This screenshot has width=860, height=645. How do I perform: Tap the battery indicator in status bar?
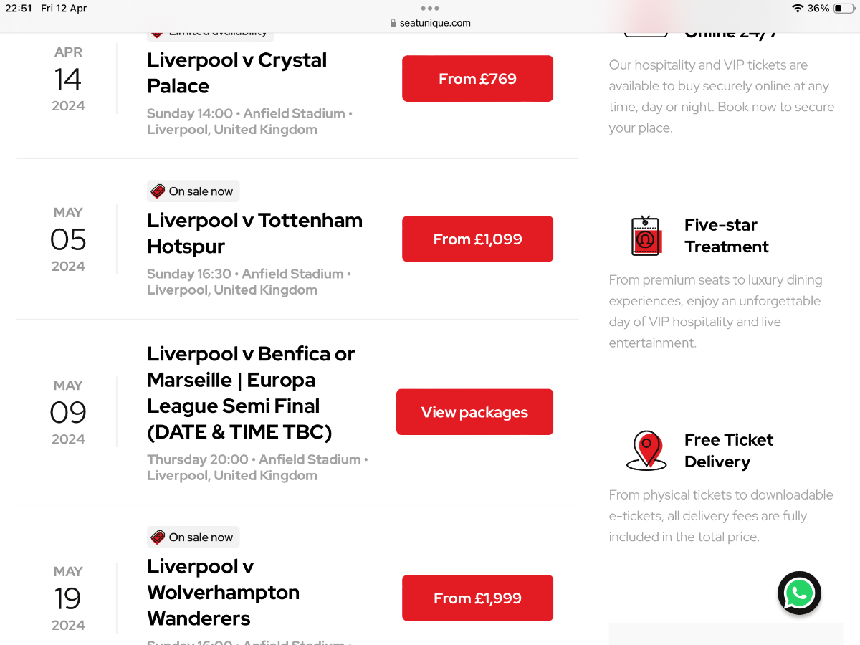(x=844, y=9)
